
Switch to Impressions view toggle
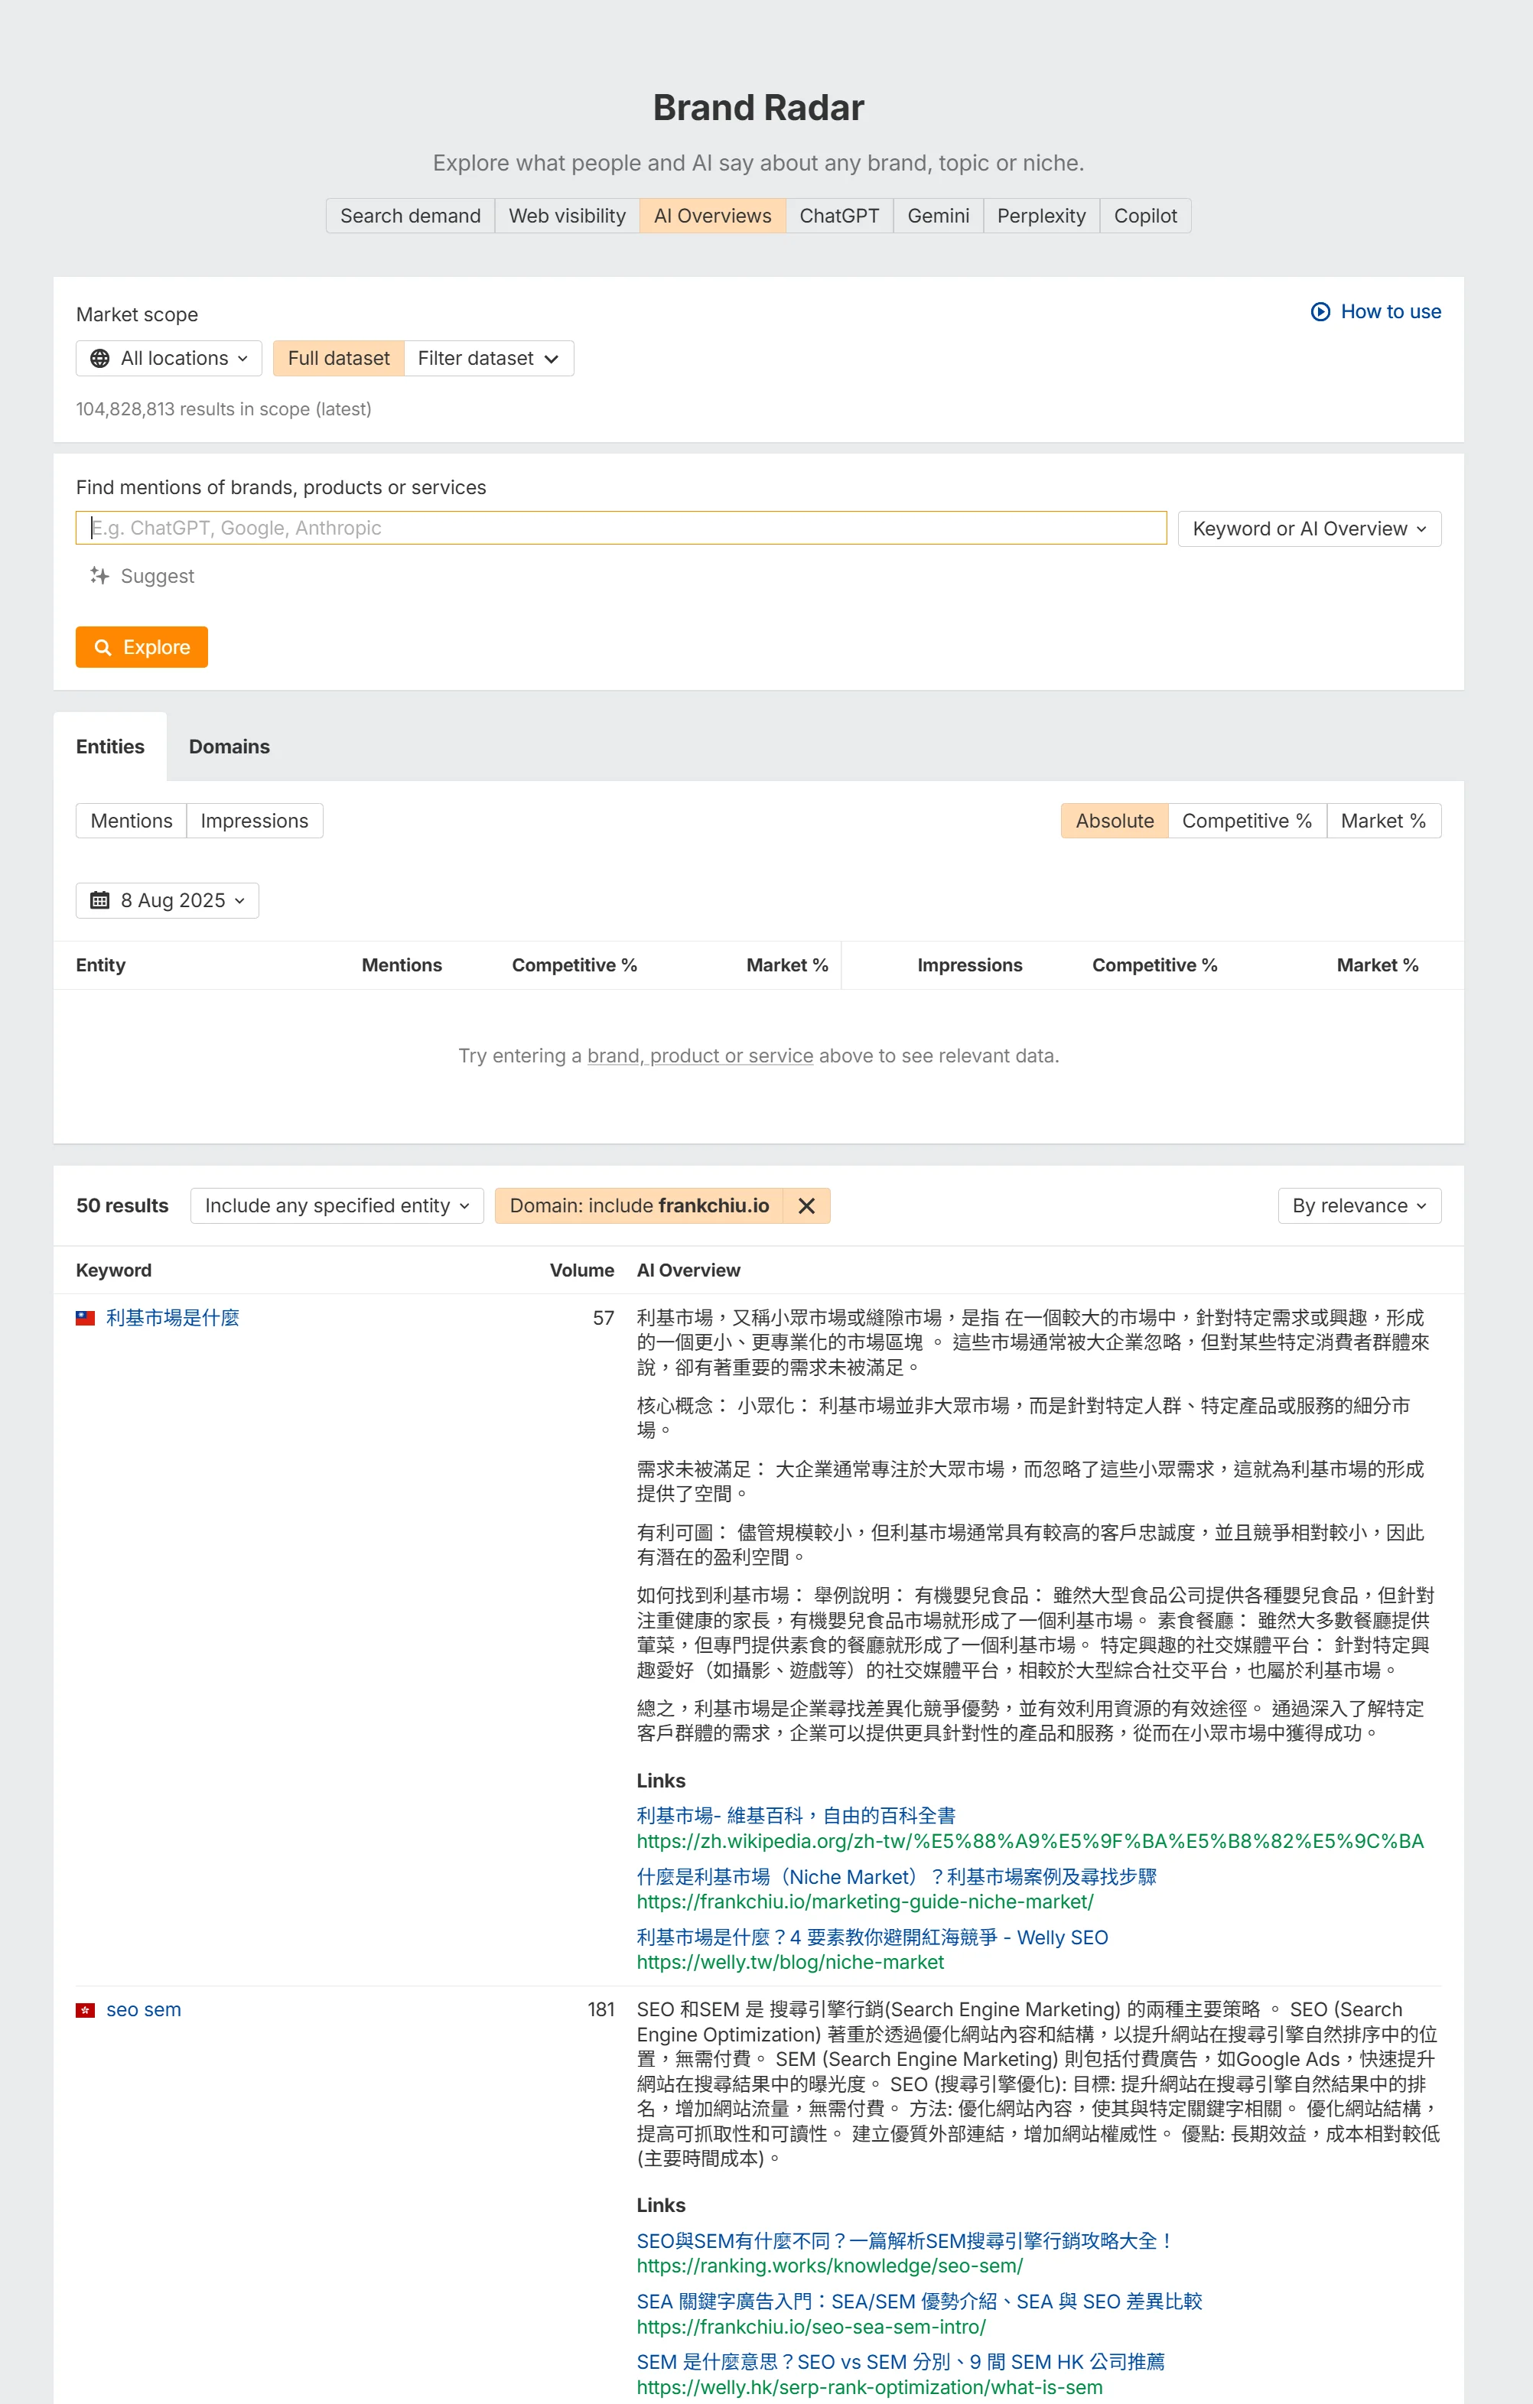(254, 821)
